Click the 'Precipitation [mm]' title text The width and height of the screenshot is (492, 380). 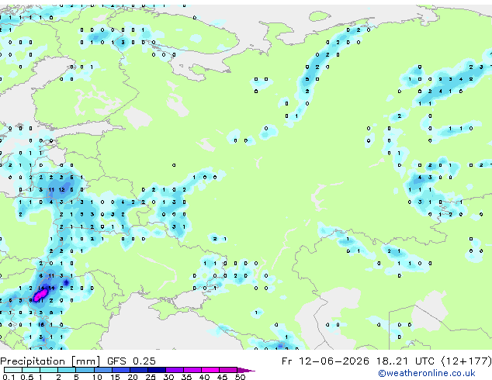coord(50,361)
